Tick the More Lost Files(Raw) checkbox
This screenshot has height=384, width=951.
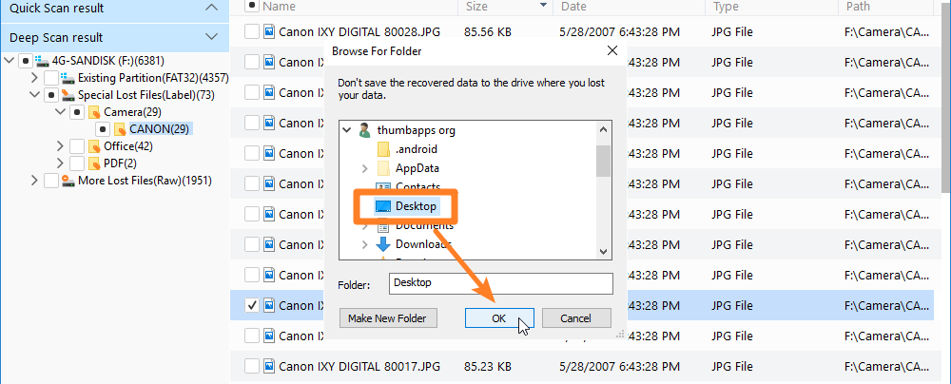click(x=51, y=181)
